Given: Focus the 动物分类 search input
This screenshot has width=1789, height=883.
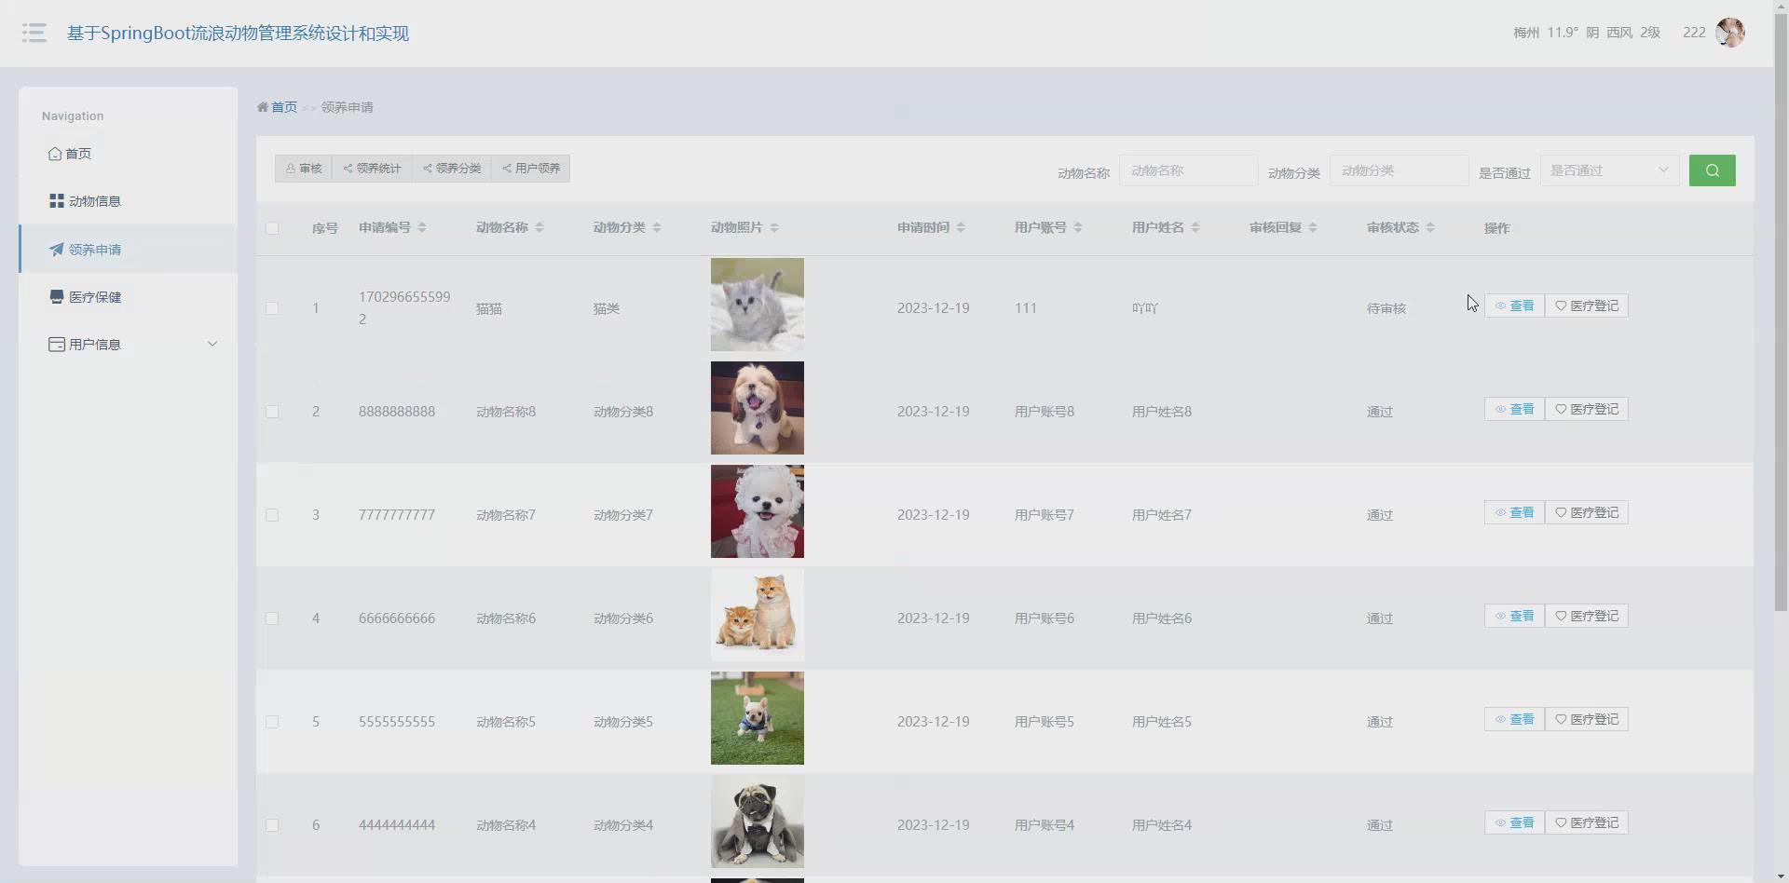Looking at the screenshot, I should 1399,170.
